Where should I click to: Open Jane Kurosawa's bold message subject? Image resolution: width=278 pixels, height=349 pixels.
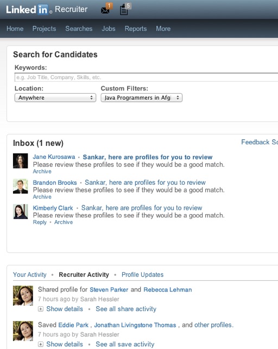(148, 157)
